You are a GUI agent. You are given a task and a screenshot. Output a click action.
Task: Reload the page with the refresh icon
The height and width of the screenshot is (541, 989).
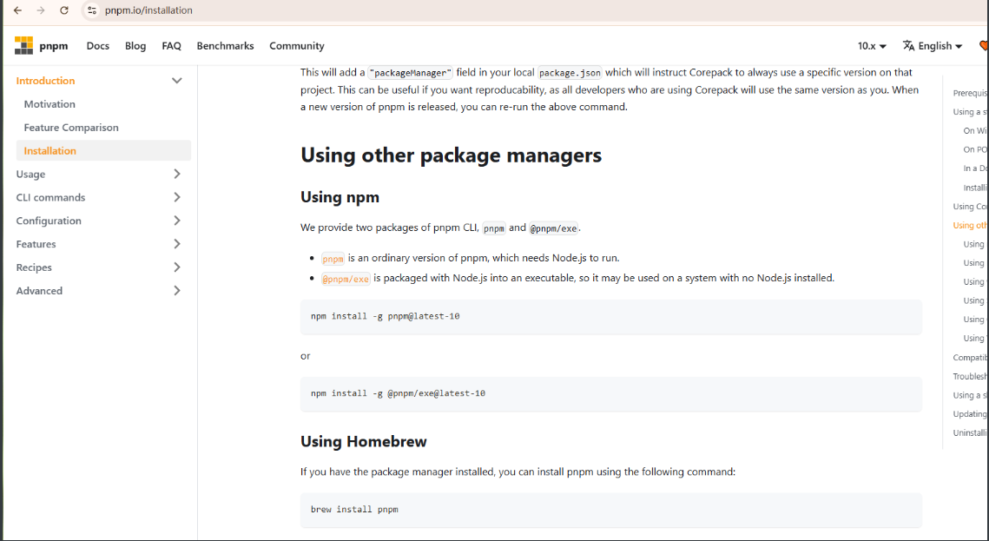click(x=63, y=10)
